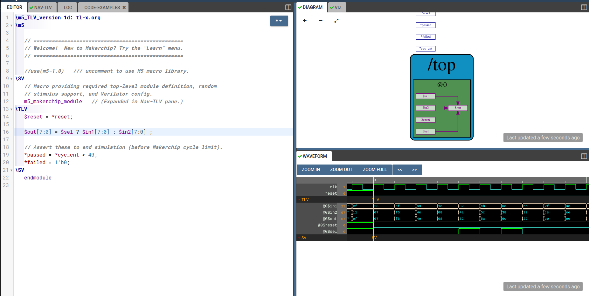This screenshot has height=296, width=589.
Task: Click m5_makerchip_module macro in editor
Action: coord(53,102)
